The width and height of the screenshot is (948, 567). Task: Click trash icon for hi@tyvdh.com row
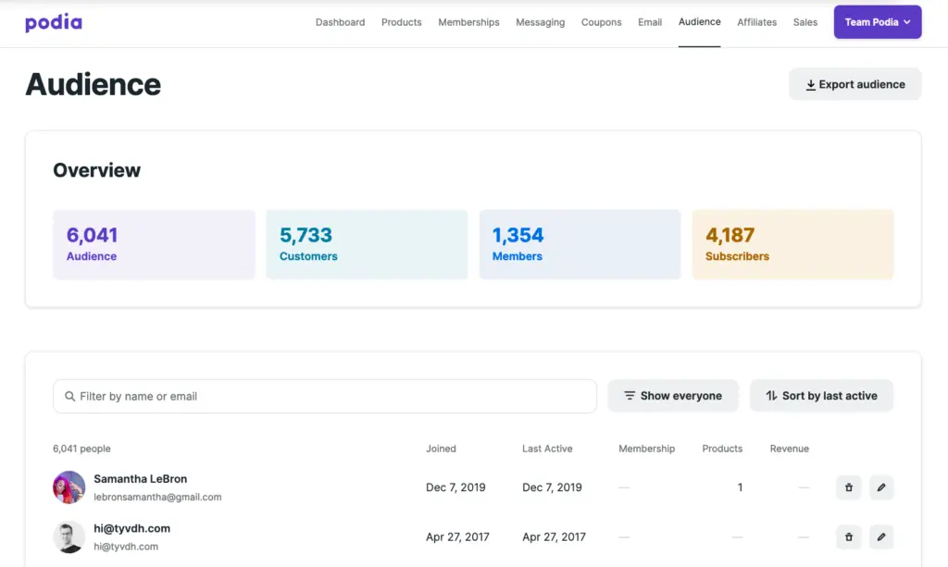click(848, 536)
